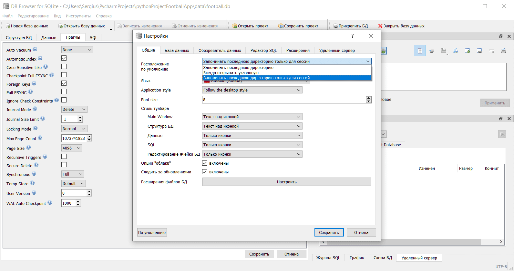Click the help icon beside Case Sensitive Like

(46, 67)
